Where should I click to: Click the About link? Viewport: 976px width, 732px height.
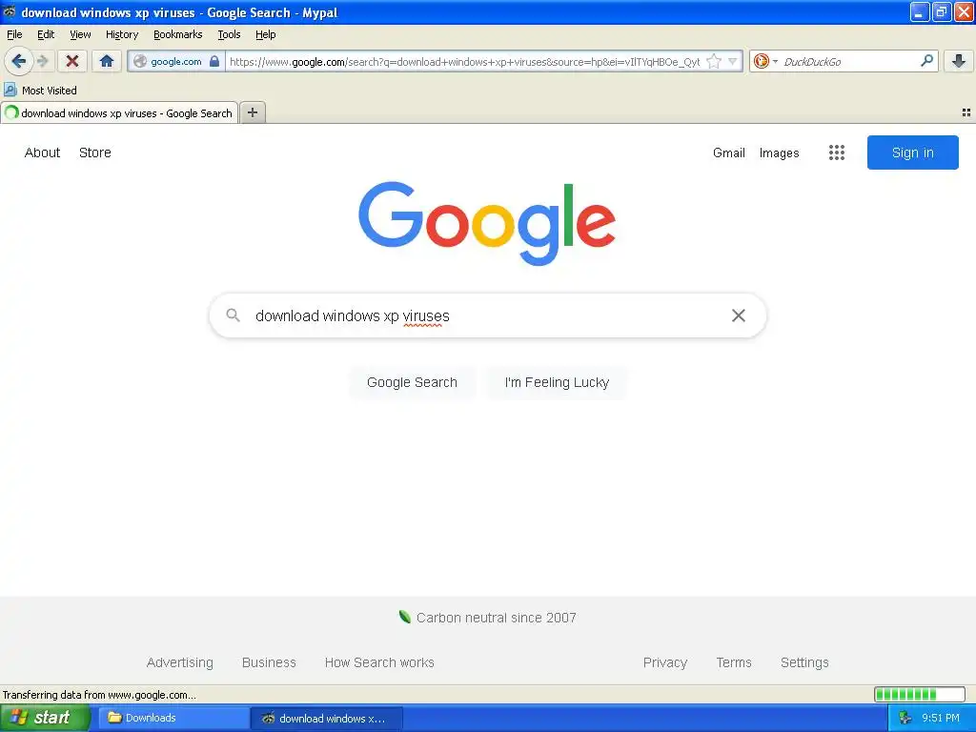tap(42, 152)
